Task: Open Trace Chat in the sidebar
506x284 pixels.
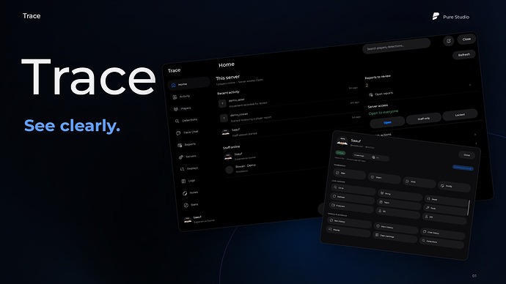Action: coord(187,132)
